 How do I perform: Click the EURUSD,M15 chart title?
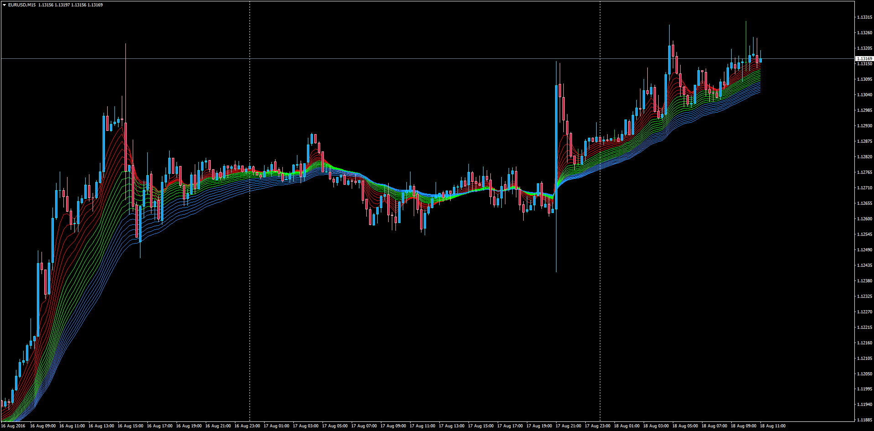(x=22, y=5)
